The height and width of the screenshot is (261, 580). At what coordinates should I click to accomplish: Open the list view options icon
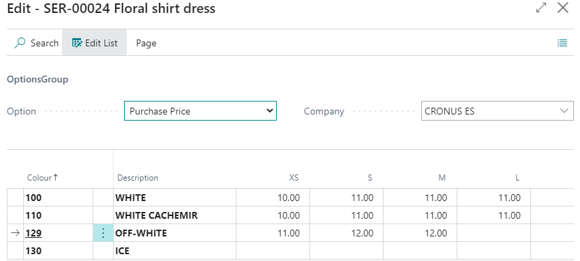[x=562, y=43]
